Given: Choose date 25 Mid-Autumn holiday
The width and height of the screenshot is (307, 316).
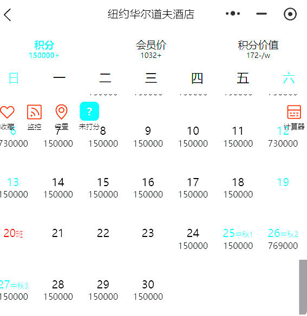Looking at the screenshot, I should point(238,239).
